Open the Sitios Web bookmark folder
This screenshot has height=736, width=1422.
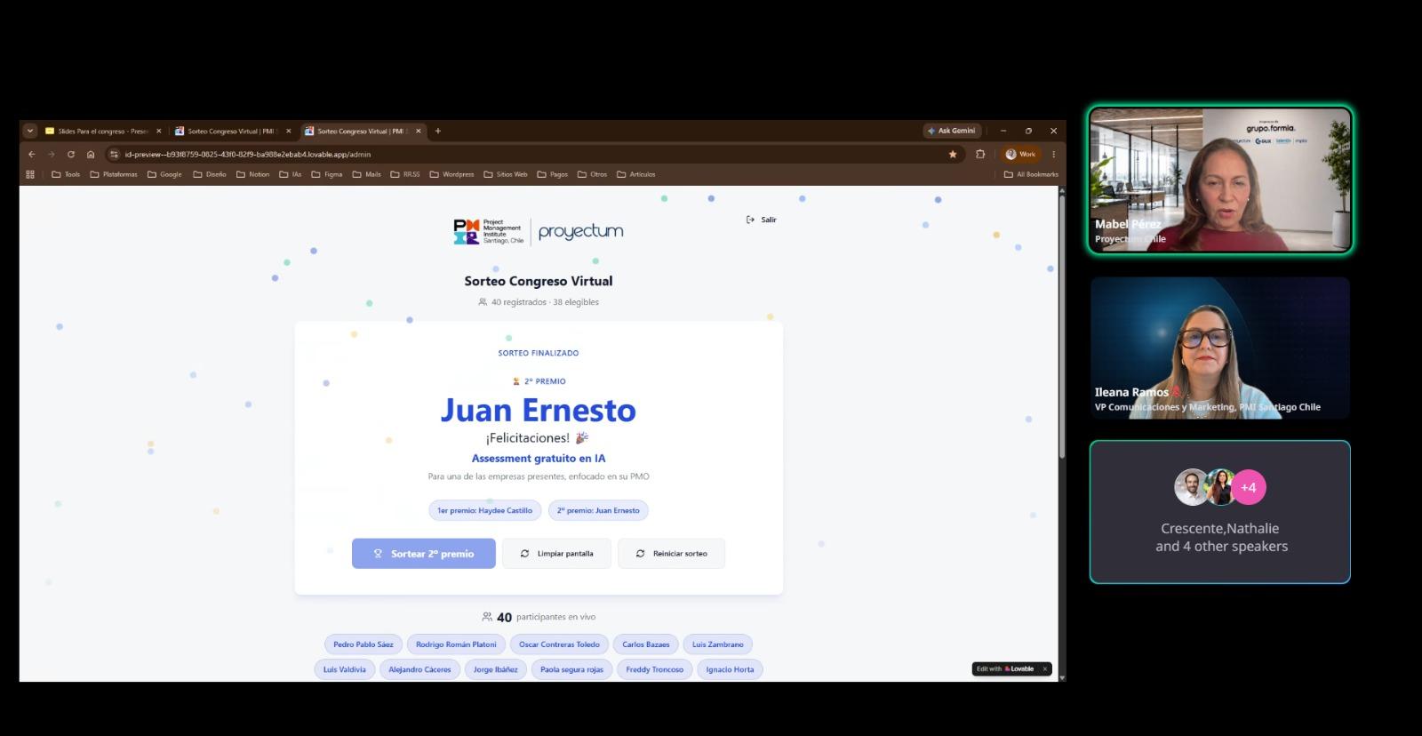tap(506, 174)
